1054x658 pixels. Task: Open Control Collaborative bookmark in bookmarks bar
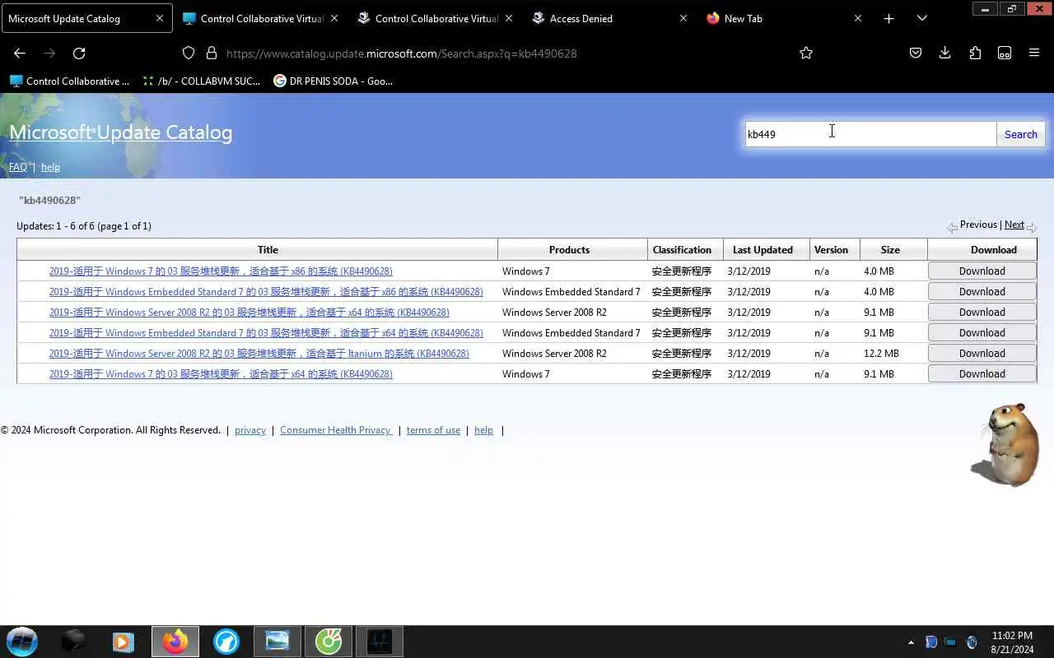[x=70, y=81]
